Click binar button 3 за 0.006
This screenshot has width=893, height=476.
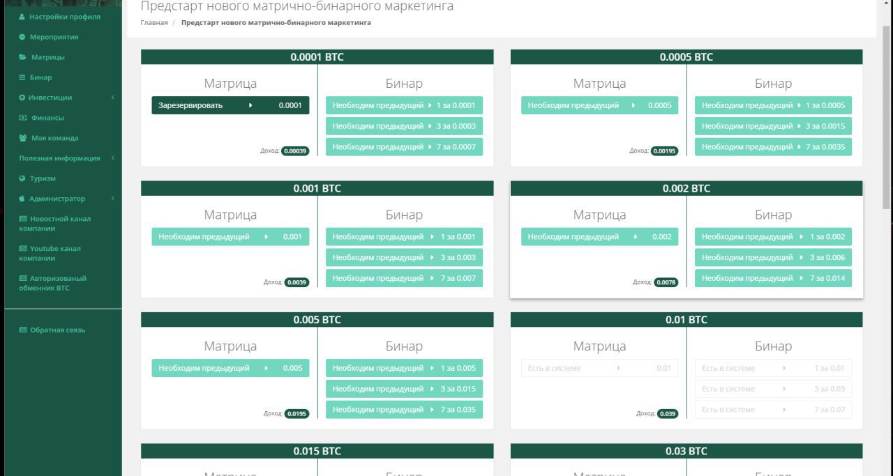tap(773, 258)
